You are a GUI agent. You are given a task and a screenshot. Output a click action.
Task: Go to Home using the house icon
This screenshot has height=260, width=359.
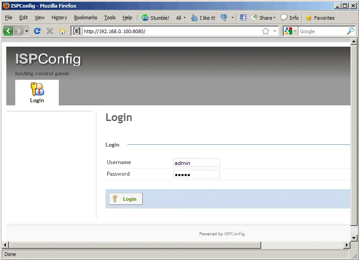[x=62, y=31]
